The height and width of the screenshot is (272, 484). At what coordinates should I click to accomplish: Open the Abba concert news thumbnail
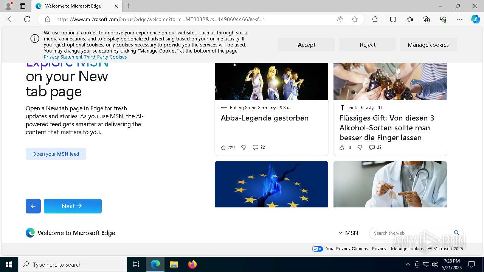point(271,81)
